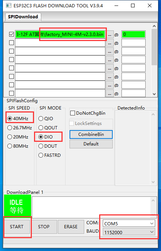Click the address field containing 0
Viewport: 161px width, 251px height.
(134, 34)
